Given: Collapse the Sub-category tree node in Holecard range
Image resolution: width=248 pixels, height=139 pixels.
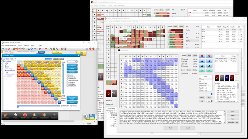Looking at the screenshot, I should [5, 71].
